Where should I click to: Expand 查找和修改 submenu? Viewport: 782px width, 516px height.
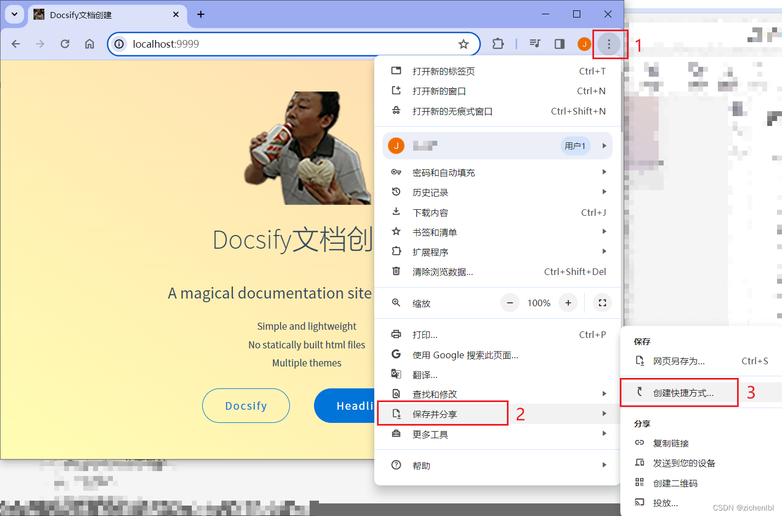pos(498,394)
